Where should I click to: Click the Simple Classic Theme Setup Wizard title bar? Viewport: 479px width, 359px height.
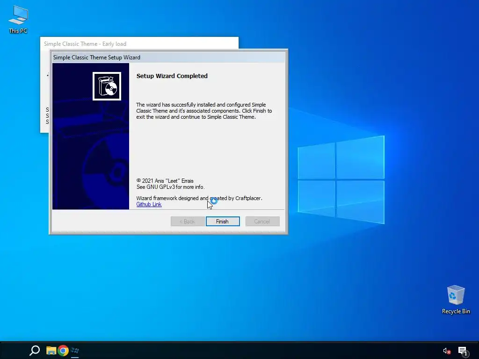tap(168, 57)
